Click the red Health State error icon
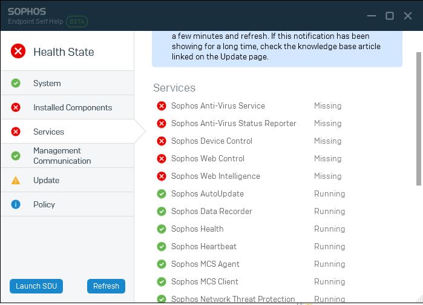Viewport: 423px width, 305px height. coord(18,51)
